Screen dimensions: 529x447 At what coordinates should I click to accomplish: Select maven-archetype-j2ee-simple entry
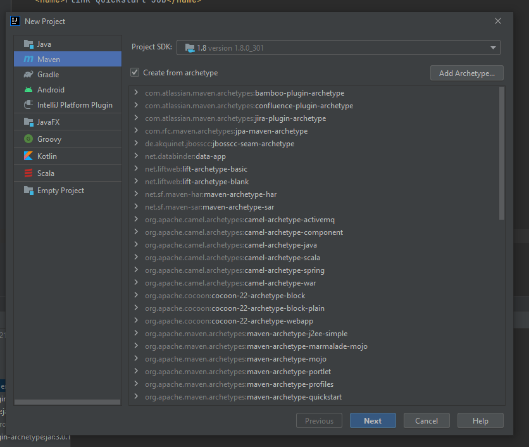tap(246, 334)
